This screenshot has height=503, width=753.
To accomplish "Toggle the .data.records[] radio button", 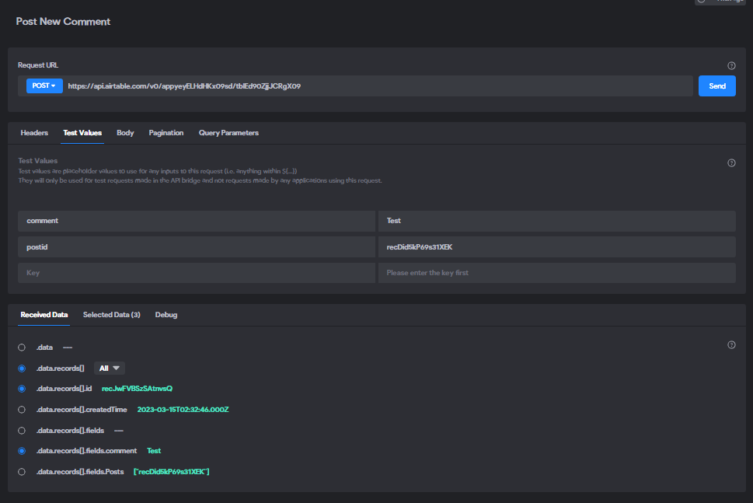I will pyautogui.click(x=22, y=369).
